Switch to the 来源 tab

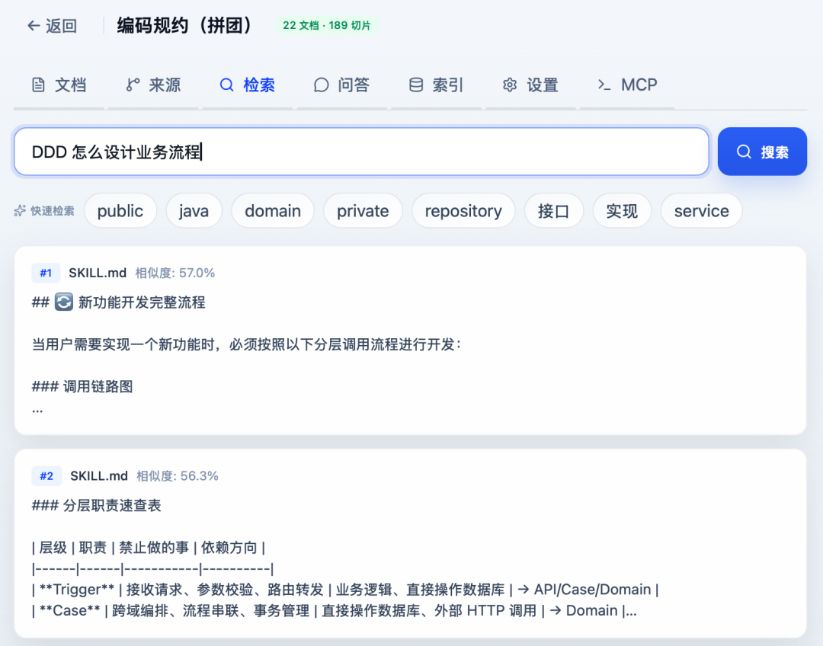[153, 85]
